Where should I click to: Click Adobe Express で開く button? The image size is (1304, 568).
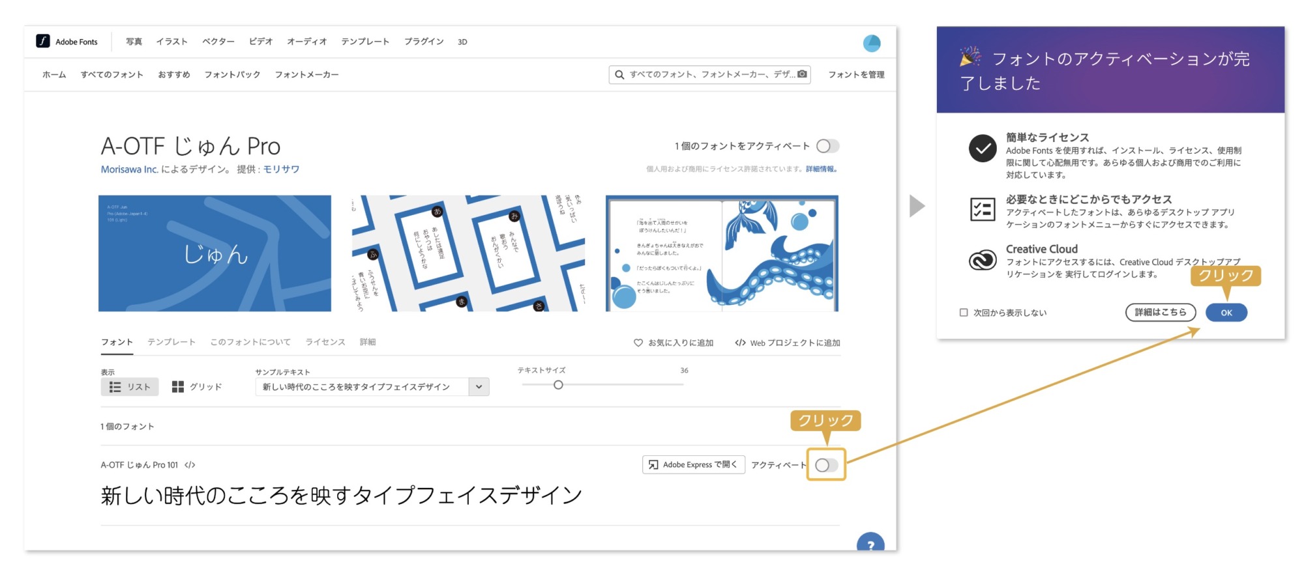click(694, 465)
